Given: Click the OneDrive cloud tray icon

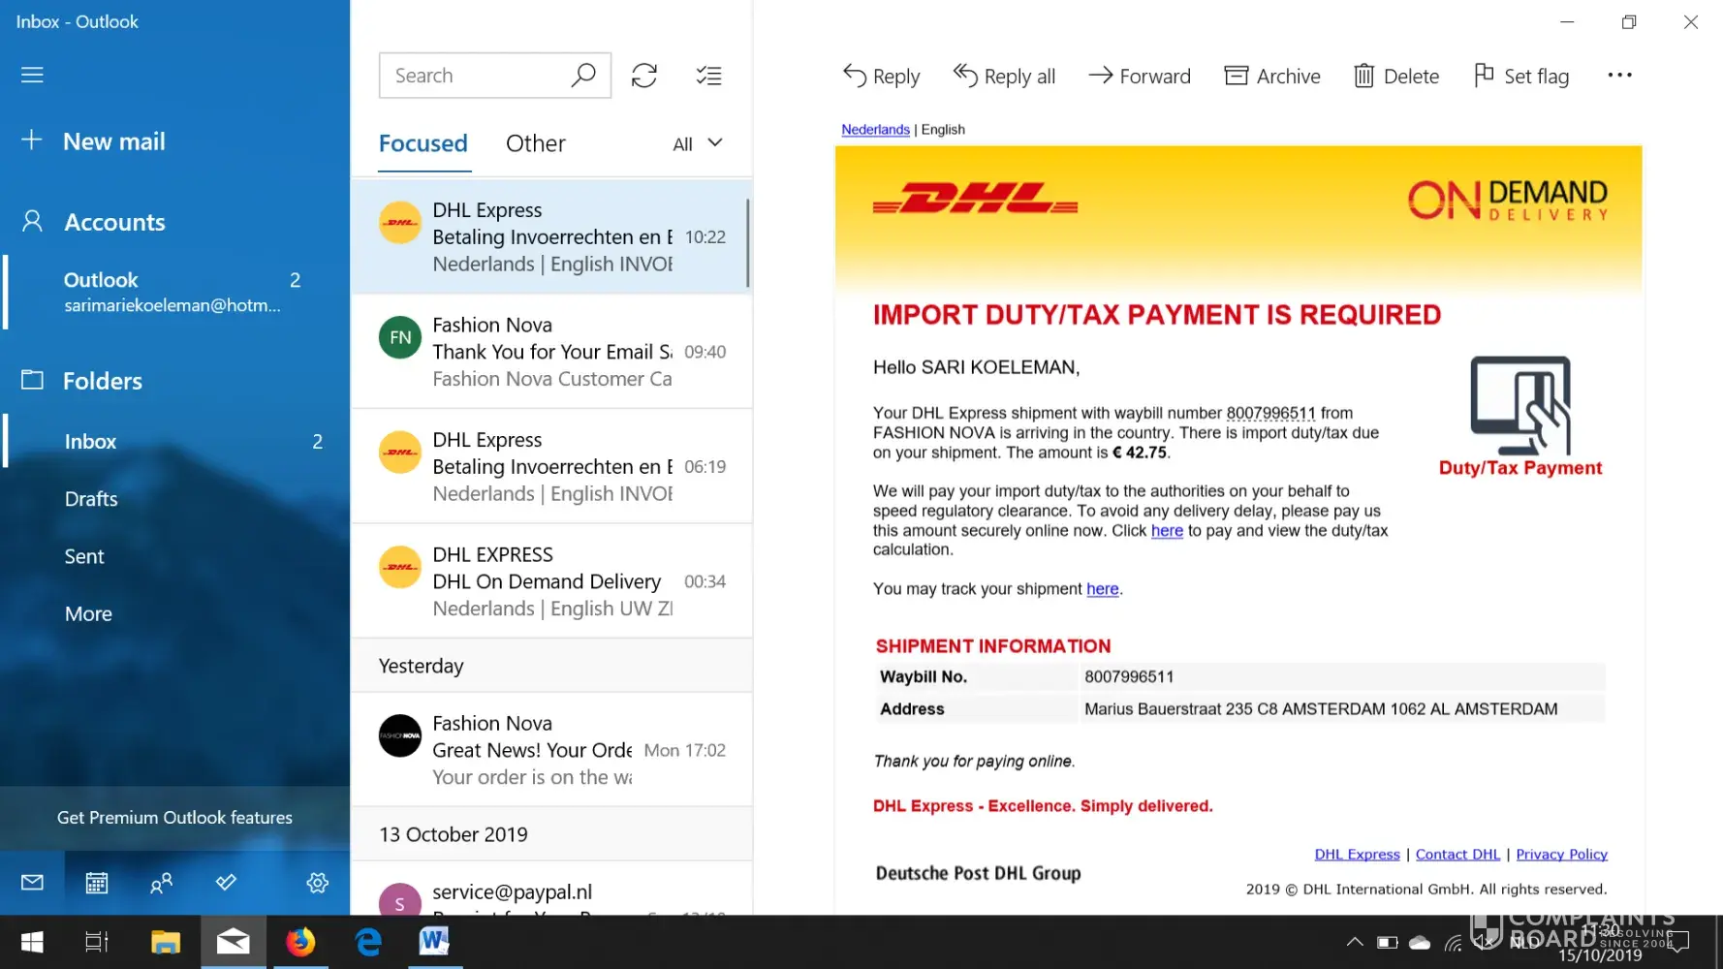Looking at the screenshot, I should tap(1420, 942).
